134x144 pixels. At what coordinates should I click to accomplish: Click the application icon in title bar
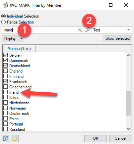[6, 5]
